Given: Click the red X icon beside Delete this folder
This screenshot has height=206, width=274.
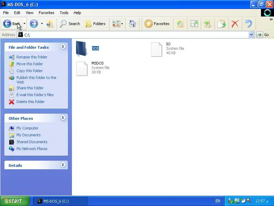Looking at the screenshot, I should click(12, 102).
